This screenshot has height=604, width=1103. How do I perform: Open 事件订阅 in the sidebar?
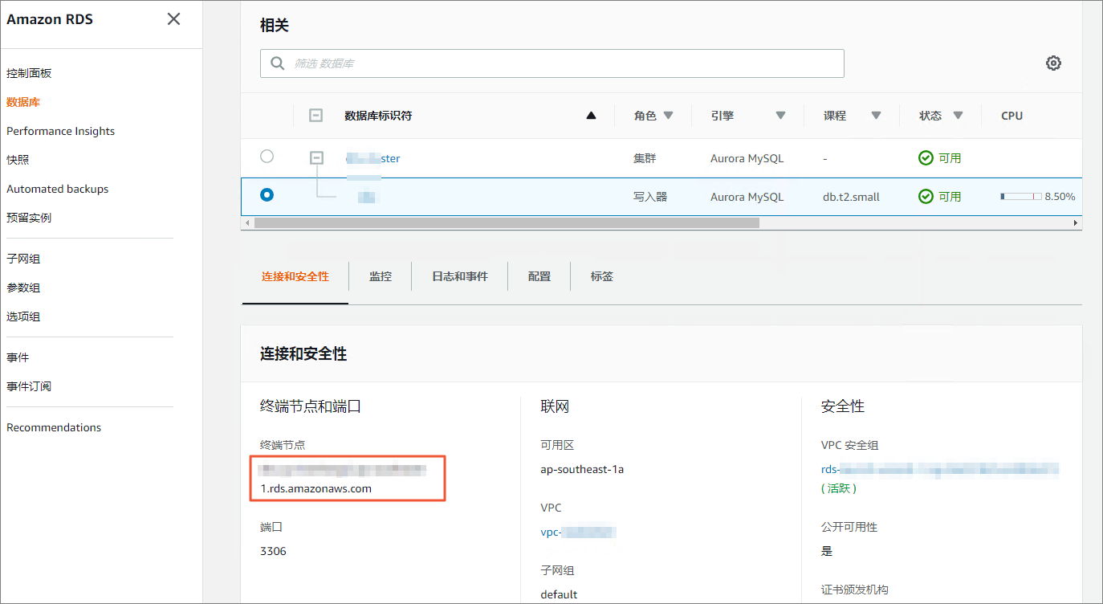point(29,386)
